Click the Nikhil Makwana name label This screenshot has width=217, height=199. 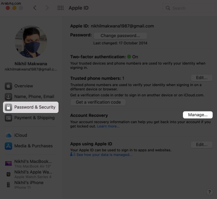coord(31,64)
